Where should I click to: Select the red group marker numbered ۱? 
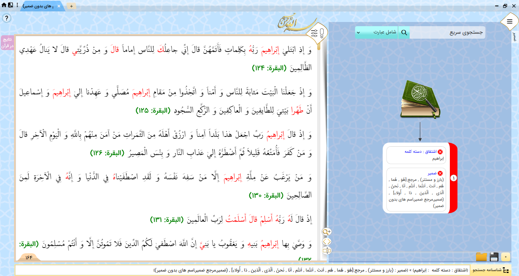[453, 178]
